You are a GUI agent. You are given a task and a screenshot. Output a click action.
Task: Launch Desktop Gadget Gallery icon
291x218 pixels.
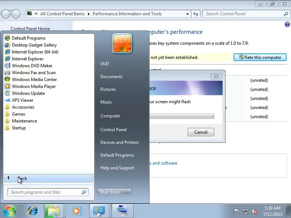(7, 45)
